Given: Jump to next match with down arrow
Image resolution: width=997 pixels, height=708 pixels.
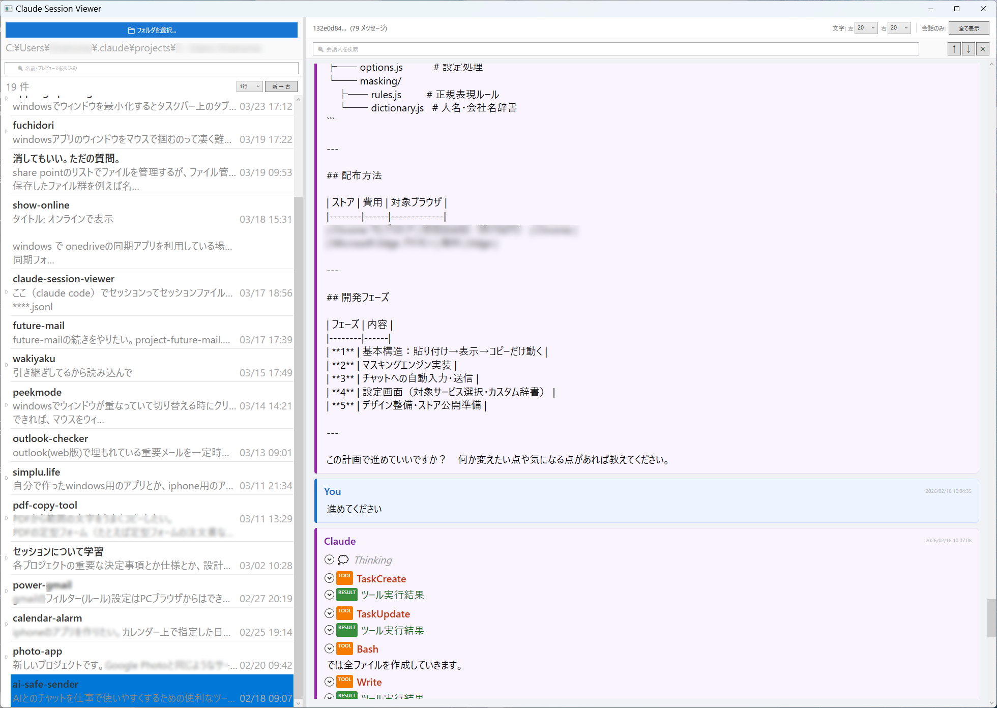Looking at the screenshot, I should tap(968, 48).
